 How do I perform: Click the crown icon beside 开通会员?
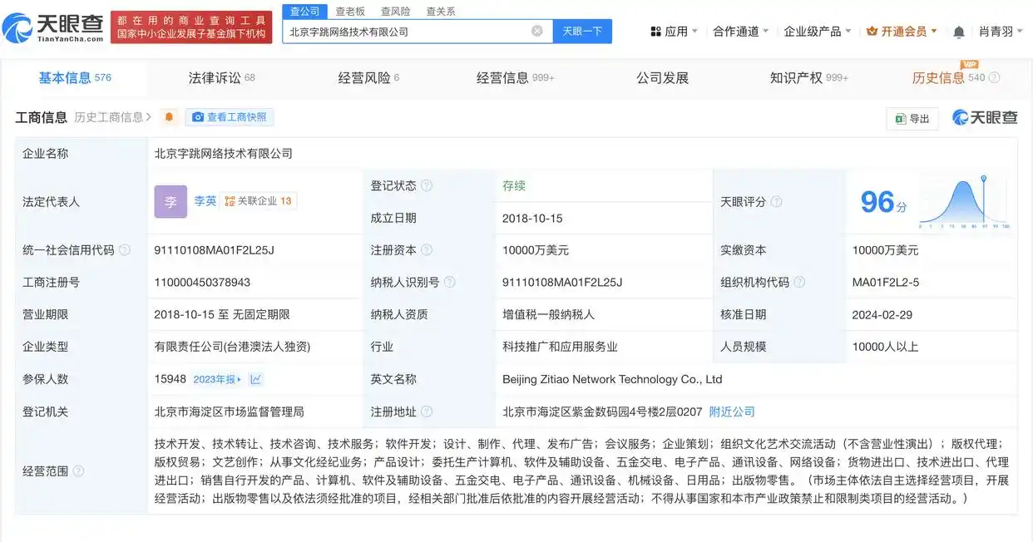870,30
